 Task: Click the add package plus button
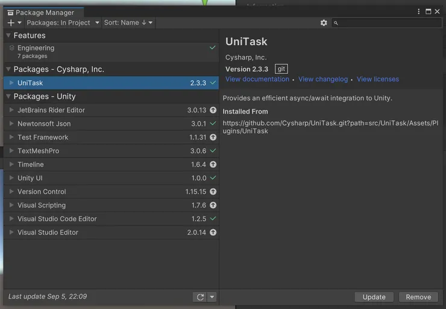11,23
